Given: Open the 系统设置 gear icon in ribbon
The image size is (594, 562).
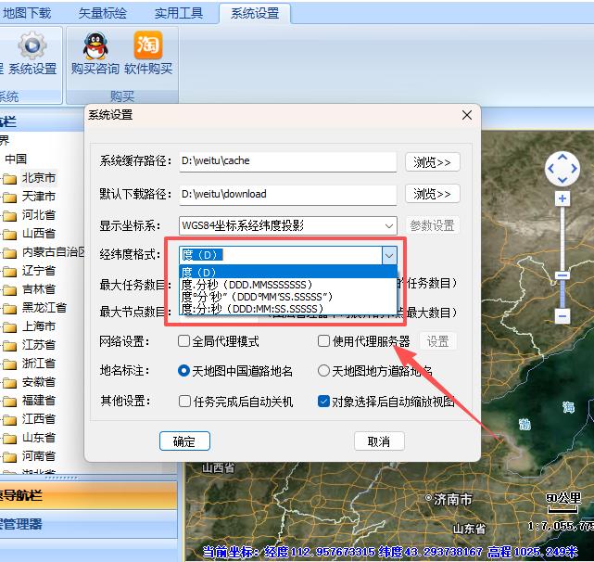Looking at the screenshot, I should coord(32,45).
